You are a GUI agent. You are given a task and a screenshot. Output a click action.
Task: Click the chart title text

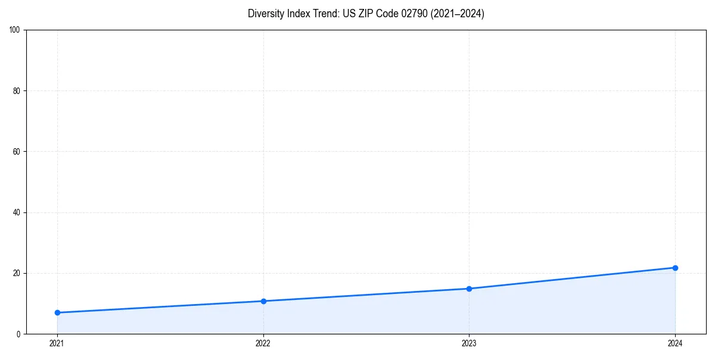point(366,14)
